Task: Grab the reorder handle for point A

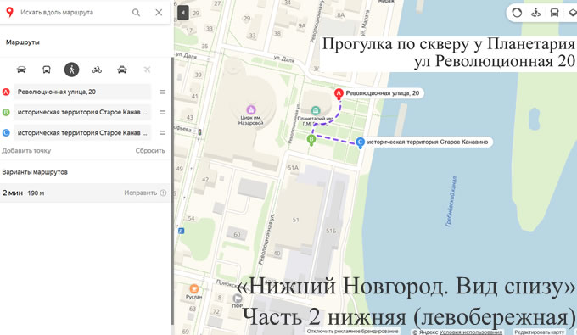Action: coord(162,92)
